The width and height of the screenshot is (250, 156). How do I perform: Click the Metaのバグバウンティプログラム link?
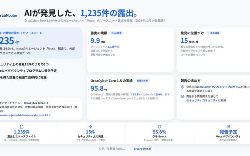point(220,87)
